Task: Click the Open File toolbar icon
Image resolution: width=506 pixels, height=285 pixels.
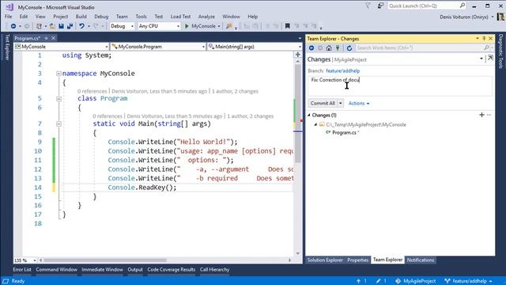Action: [52, 26]
